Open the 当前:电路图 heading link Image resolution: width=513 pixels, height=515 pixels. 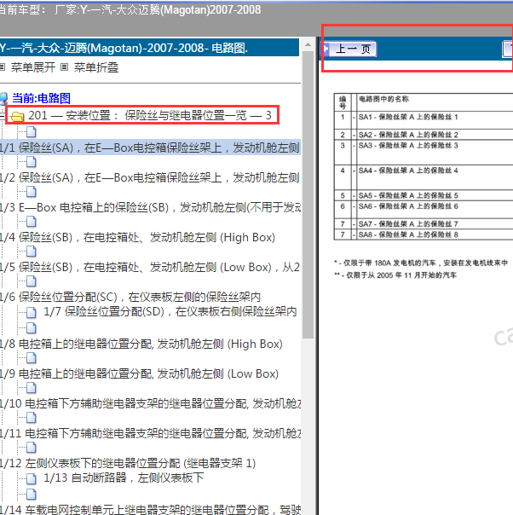click(x=42, y=98)
